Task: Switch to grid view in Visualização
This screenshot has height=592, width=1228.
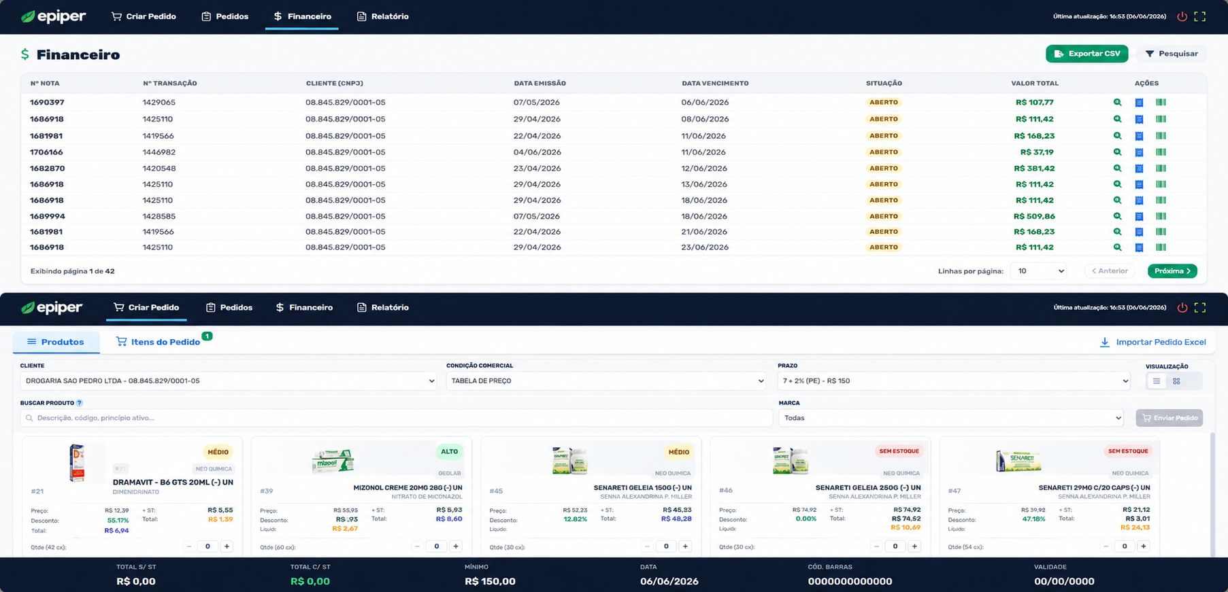Action: (x=1176, y=381)
